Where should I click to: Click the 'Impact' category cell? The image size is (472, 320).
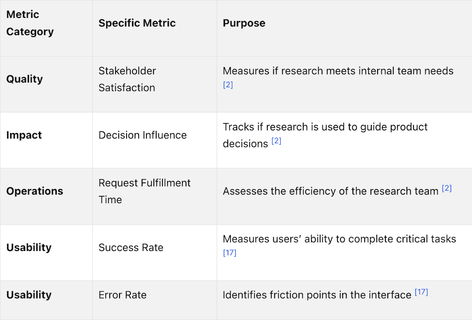[x=24, y=135]
